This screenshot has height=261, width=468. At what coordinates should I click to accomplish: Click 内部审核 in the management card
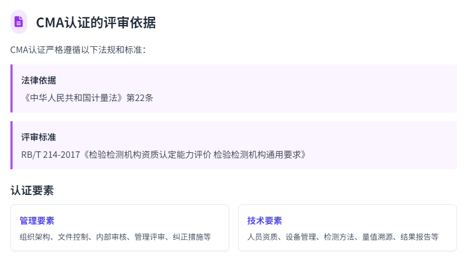[111, 237]
